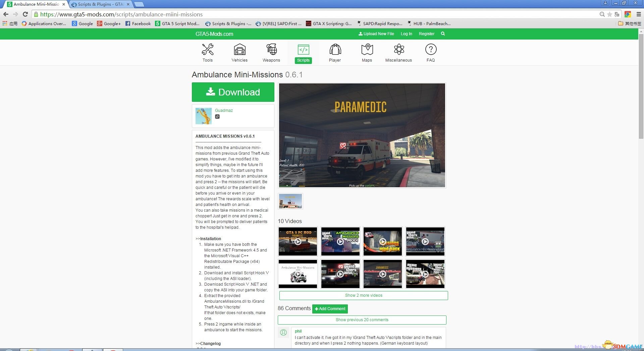The height and width of the screenshot is (351, 644).
Task: Click Guadmaz avatar image
Action: (x=204, y=116)
